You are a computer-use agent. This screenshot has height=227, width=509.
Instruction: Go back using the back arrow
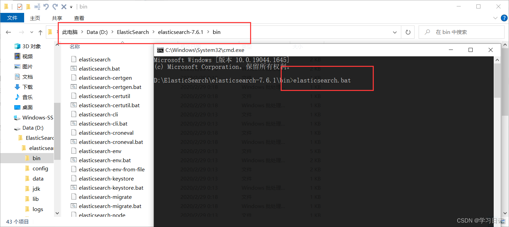coord(8,32)
